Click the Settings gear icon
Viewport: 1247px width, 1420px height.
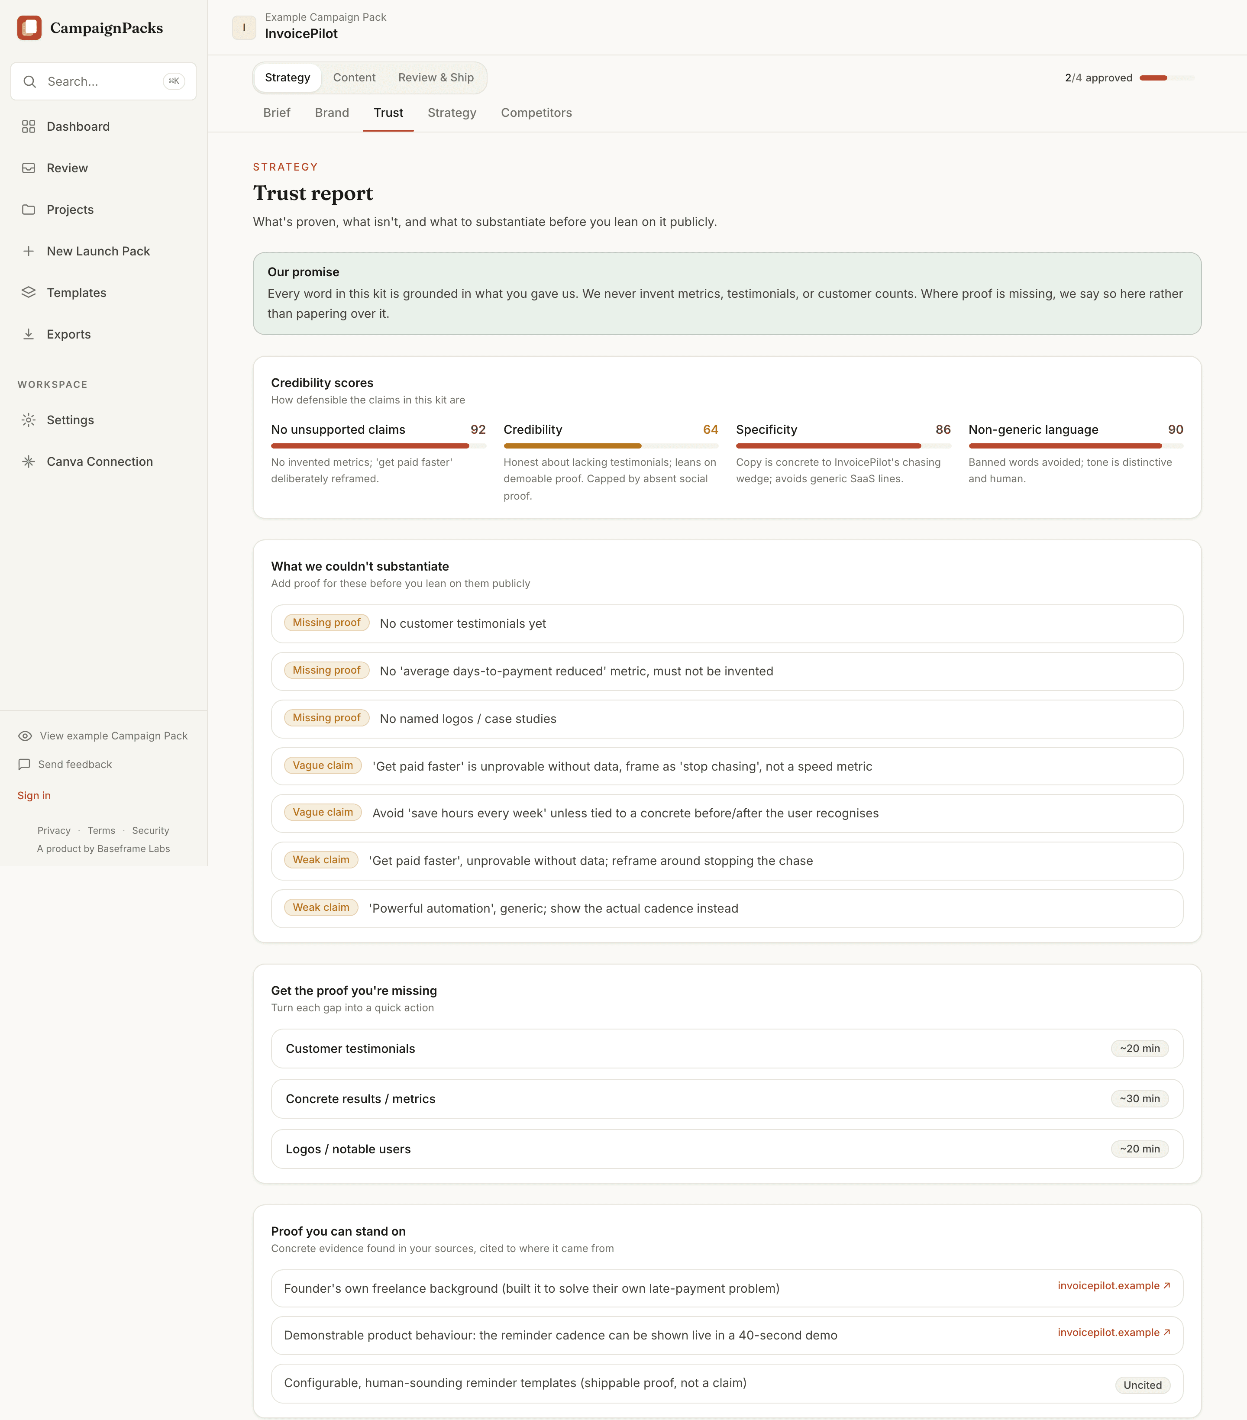[x=29, y=420]
